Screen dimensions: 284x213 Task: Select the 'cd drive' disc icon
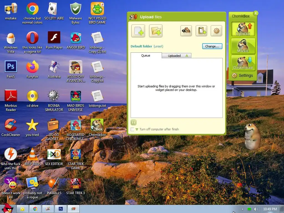tap(32, 99)
